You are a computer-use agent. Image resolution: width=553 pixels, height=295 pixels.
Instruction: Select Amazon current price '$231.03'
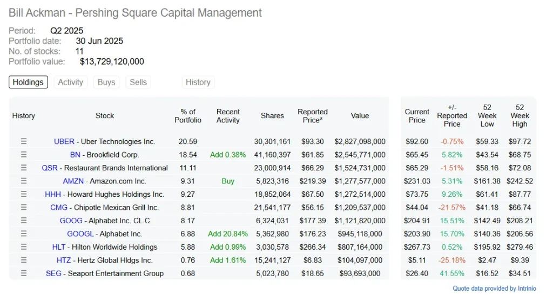[417, 181]
